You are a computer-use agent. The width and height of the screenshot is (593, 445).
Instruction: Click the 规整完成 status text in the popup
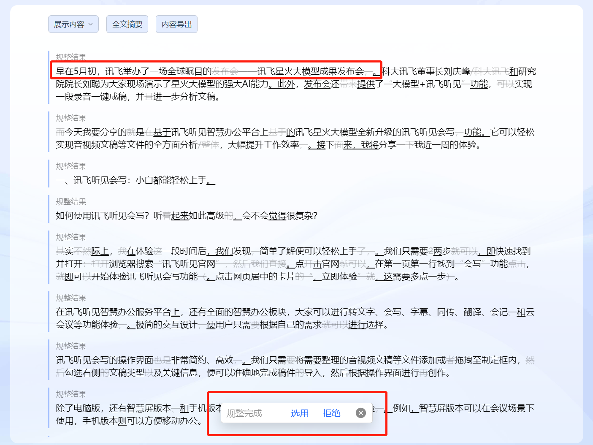click(x=244, y=413)
